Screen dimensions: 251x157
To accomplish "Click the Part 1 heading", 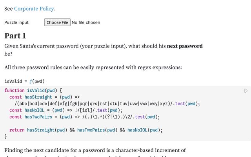I will coord(15,36).
